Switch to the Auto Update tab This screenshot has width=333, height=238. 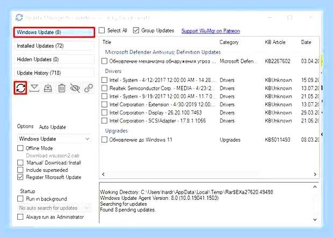(x=53, y=127)
